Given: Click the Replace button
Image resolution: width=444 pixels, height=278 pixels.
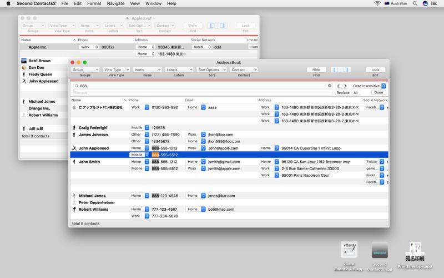Looking at the screenshot, I should pyautogui.click(x=342, y=93).
